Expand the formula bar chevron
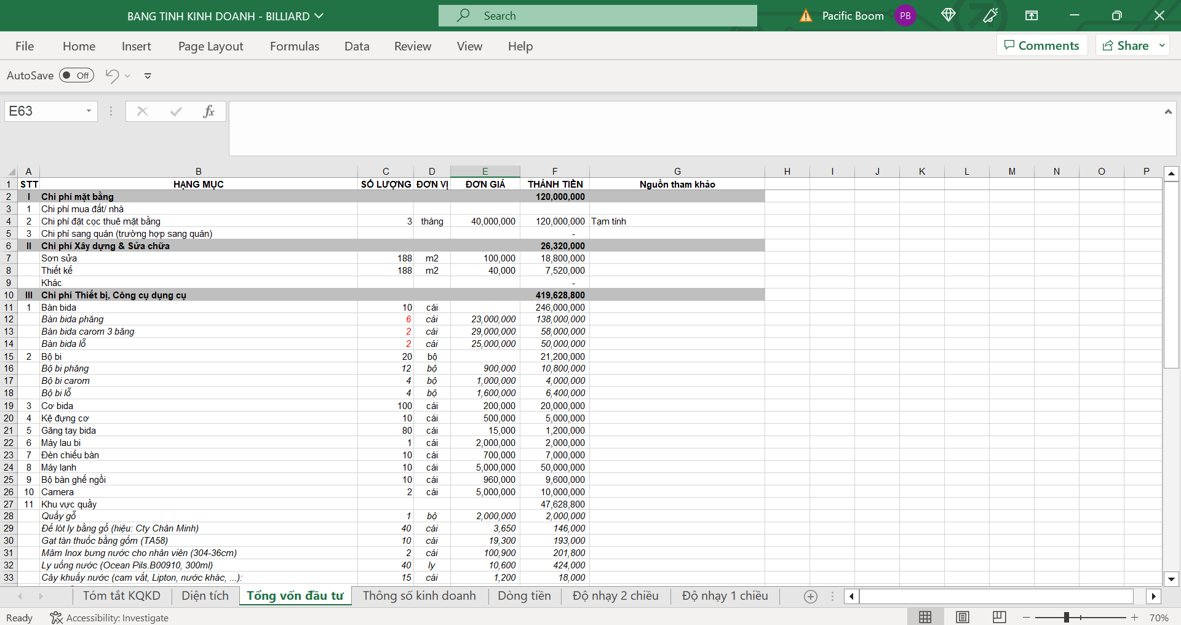 click(x=1167, y=111)
